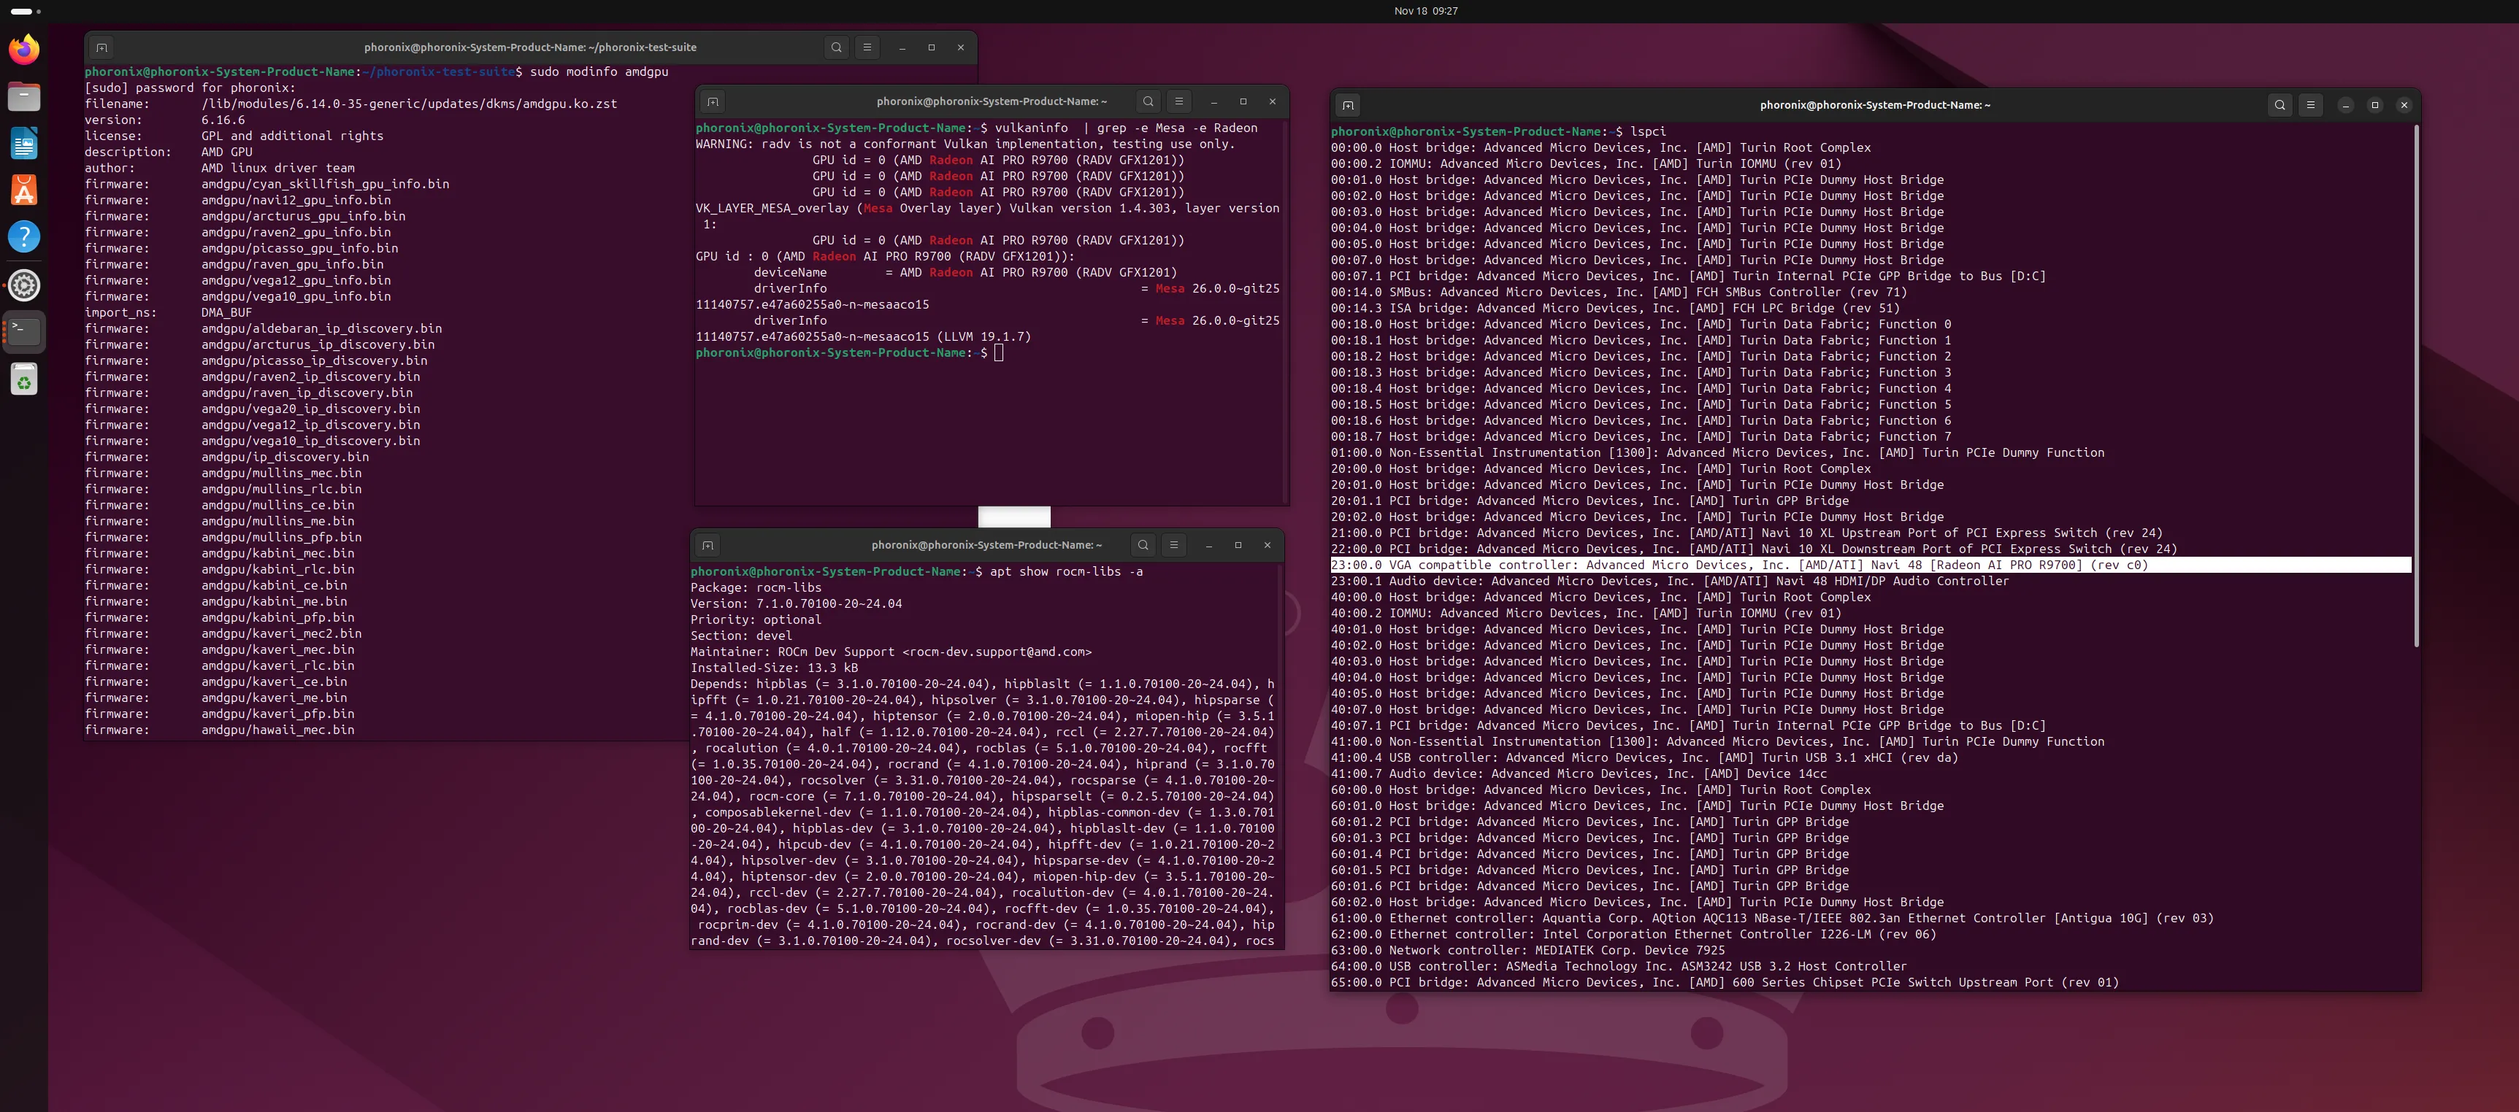The width and height of the screenshot is (2519, 1112).
Task: Maximize the lspci terminal window
Action: click(2374, 104)
